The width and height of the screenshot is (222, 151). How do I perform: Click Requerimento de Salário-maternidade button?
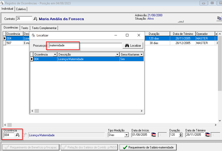click(148, 147)
